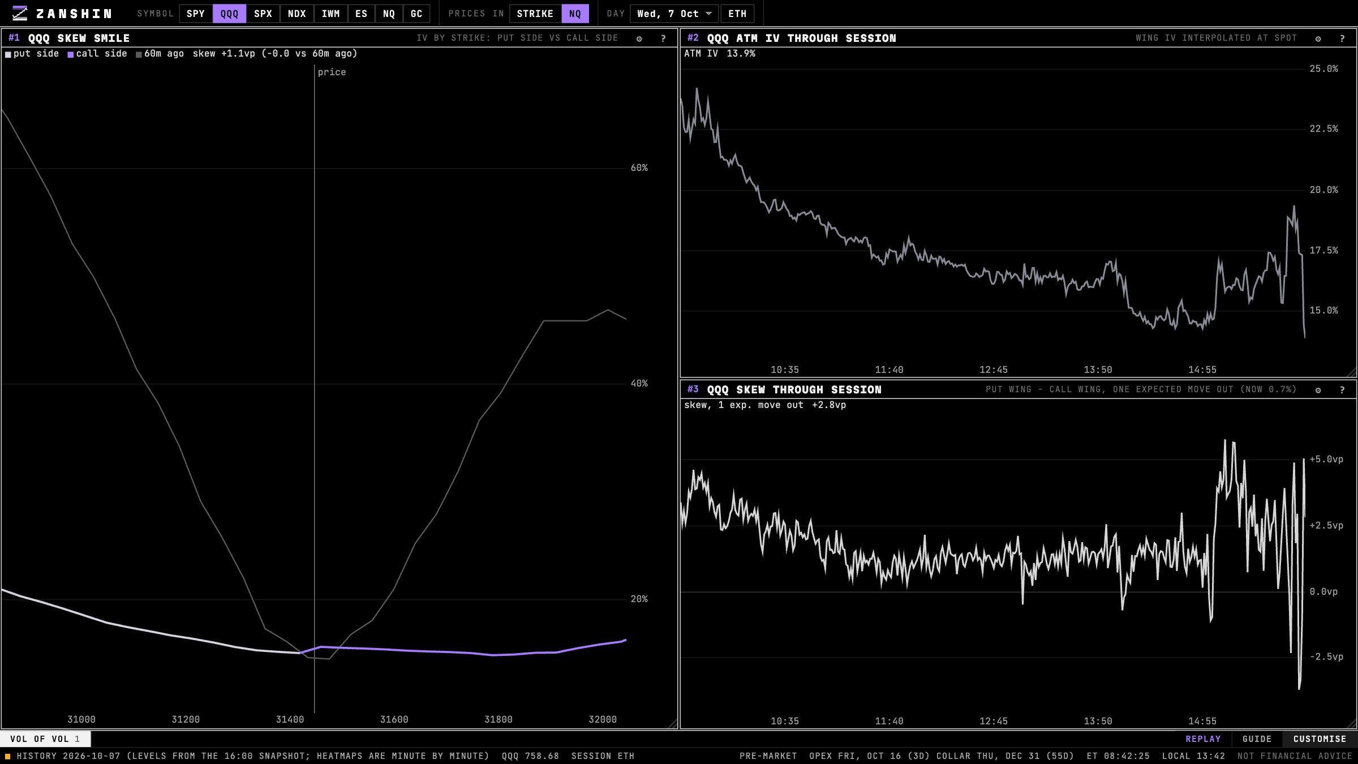Image resolution: width=1358 pixels, height=764 pixels.
Task: Click the ATM IV 13.9% readout
Action: click(x=720, y=54)
